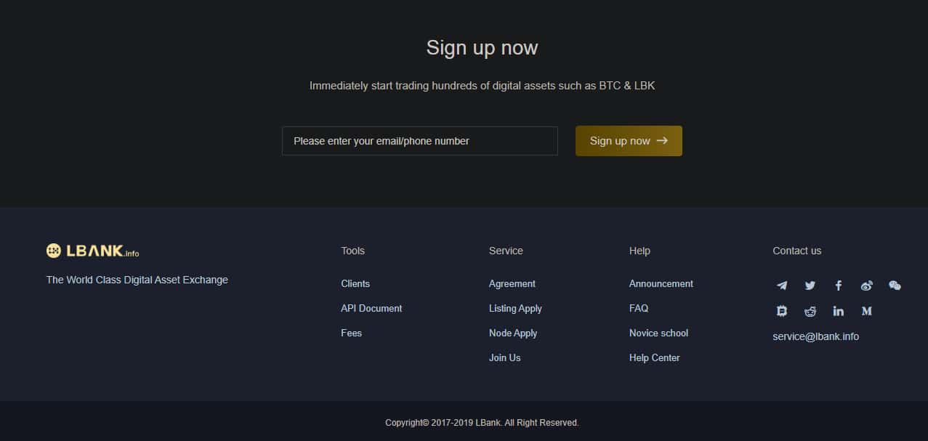Visit the Help Center link
This screenshot has width=928, height=441.
655,357
